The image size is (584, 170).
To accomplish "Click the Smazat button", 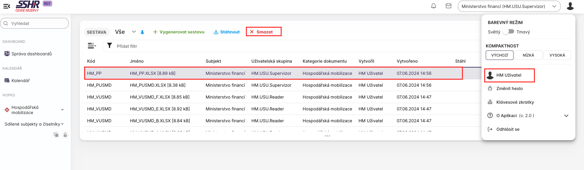I will coord(264,32).
